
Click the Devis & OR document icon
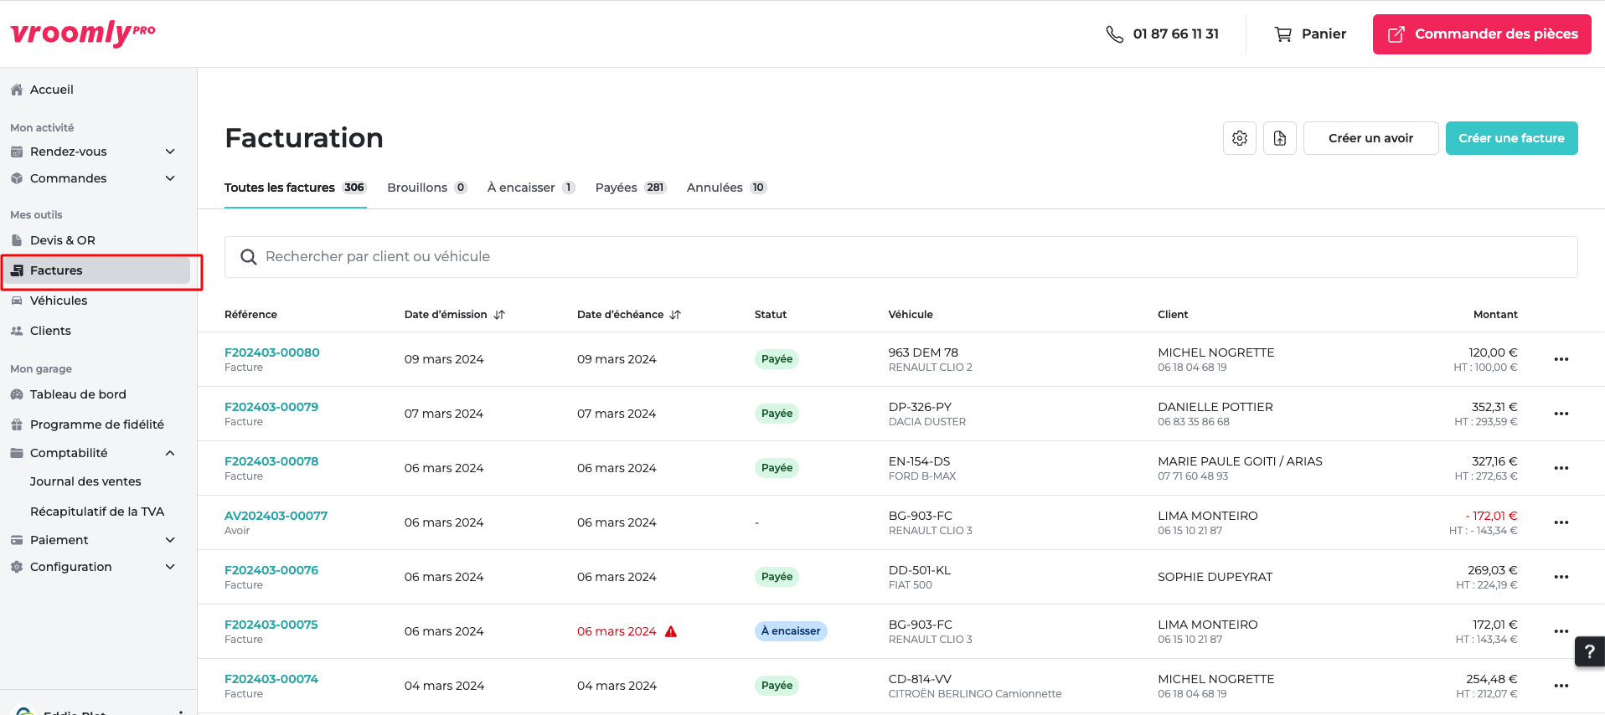pos(17,240)
